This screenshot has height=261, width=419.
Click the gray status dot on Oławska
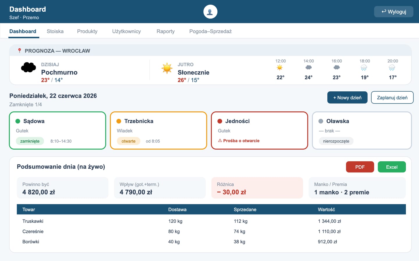(x=321, y=121)
